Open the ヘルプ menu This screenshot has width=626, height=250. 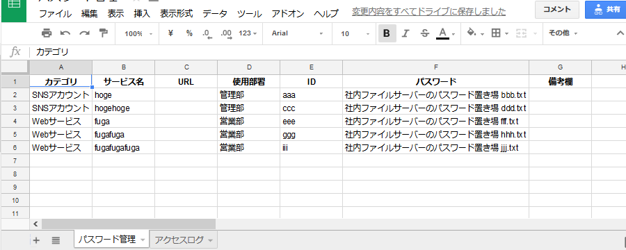point(326,14)
